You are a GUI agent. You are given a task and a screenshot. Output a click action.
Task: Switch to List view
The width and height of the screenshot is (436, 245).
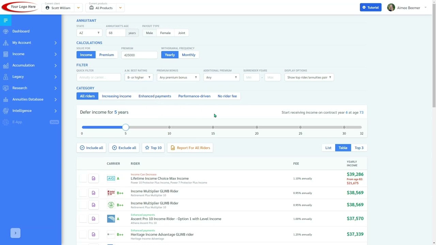click(x=328, y=148)
